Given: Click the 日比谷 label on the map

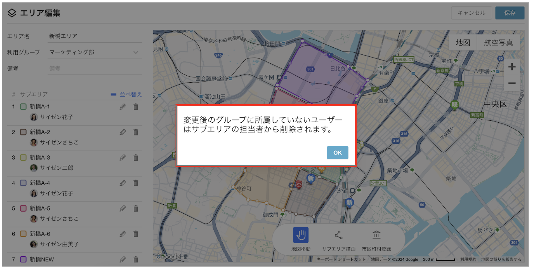Looking at the screenshot, I should [x=338, y=69].
